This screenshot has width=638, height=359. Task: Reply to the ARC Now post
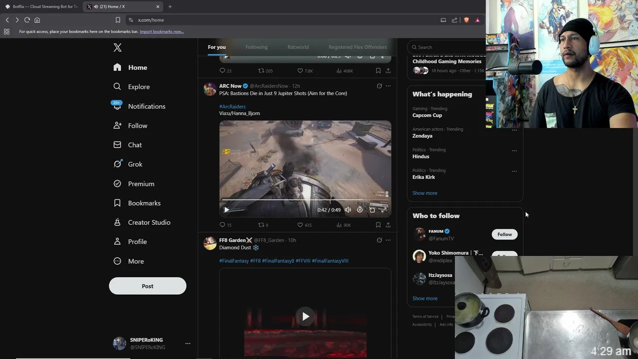[222, 225]
